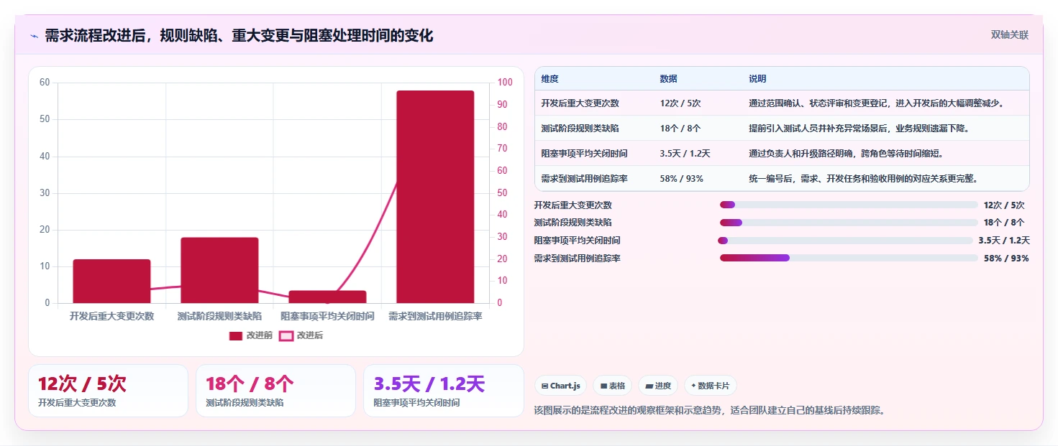Click the lightning icon beside the title
The height and width of the screenshot is (446, 1058).
(34, 36)
